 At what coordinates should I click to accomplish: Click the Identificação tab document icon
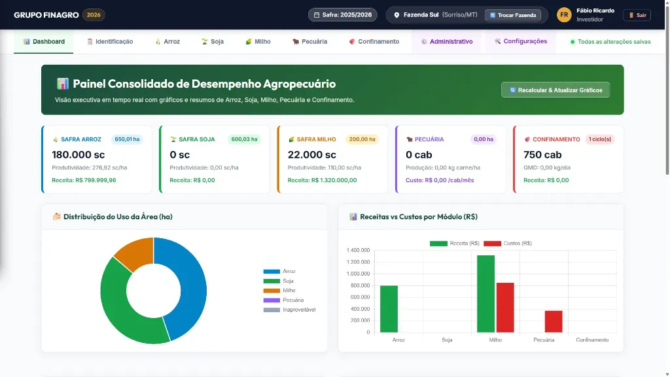[90, 41]
